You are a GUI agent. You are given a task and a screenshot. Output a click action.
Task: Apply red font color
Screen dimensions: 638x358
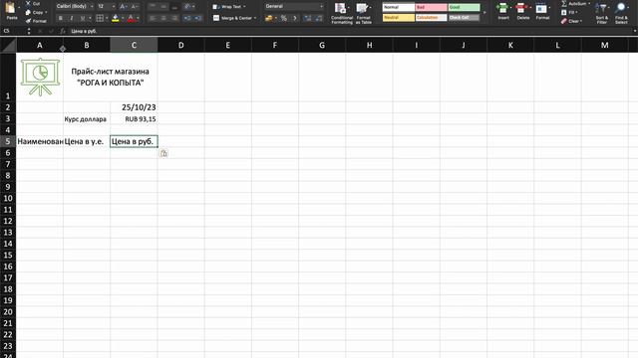point(131,18)
